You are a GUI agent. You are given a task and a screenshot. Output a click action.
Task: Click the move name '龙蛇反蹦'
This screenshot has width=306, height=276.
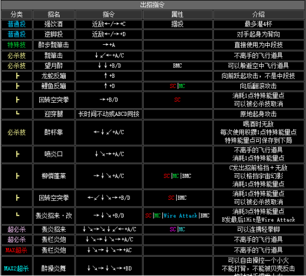54,76
